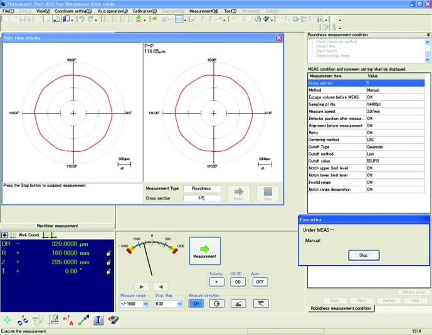Toggle the lock icon on the Z axis row
This screenshot has width=432, height=335.
[x=108, y=262]
